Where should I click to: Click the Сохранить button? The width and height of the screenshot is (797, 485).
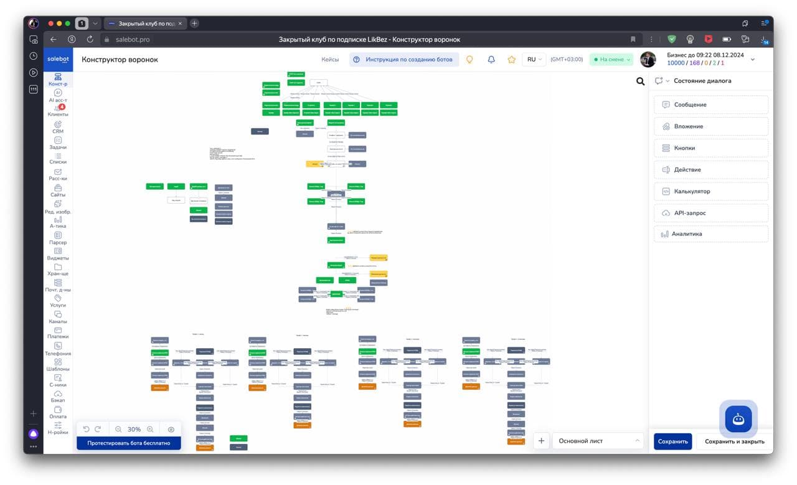pyautogui.click(x=672, y=441)
